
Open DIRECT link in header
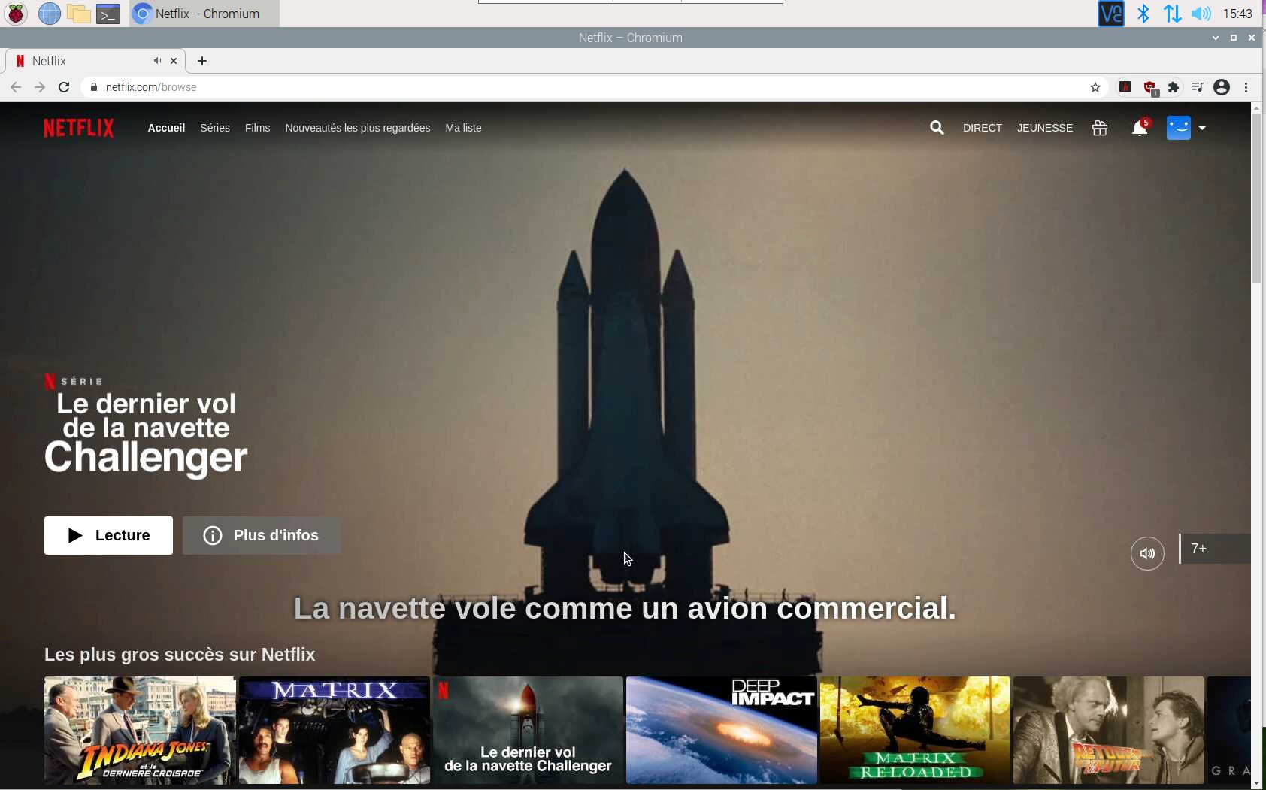point(983,128)
